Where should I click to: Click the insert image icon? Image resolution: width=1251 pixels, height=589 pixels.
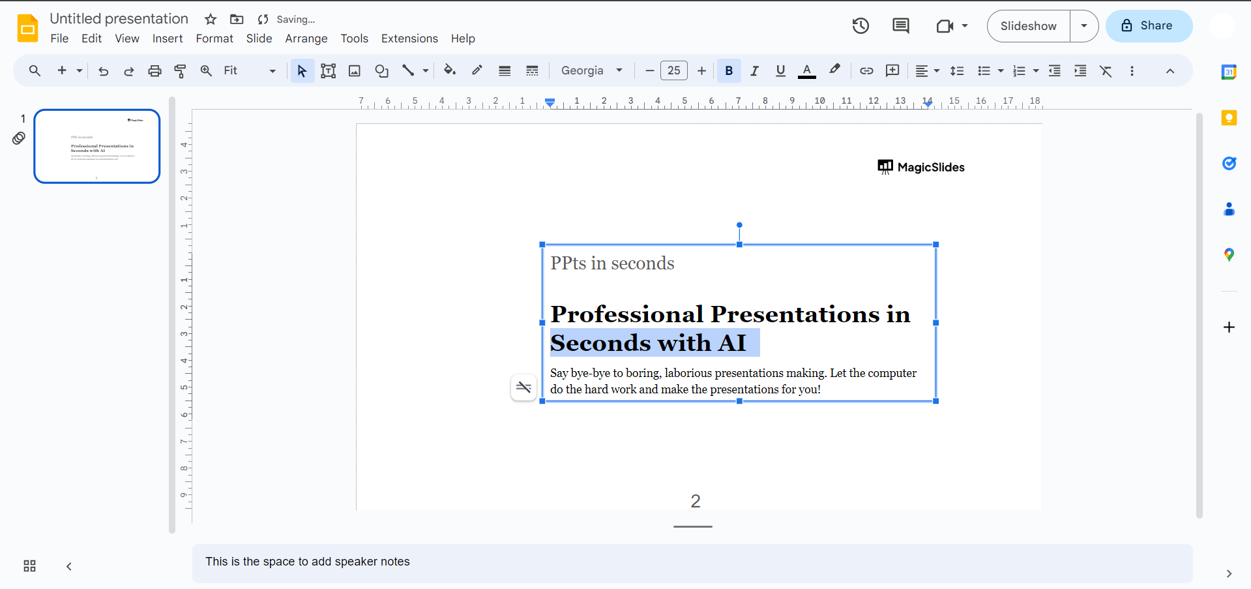tap(355, 71)
